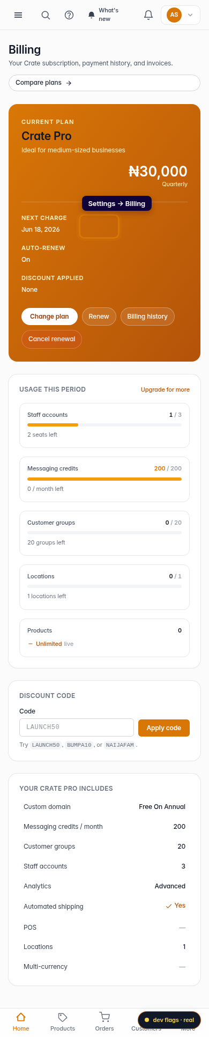
Task: Click the Discount applied None value
Action: click(x=29, y=290)
